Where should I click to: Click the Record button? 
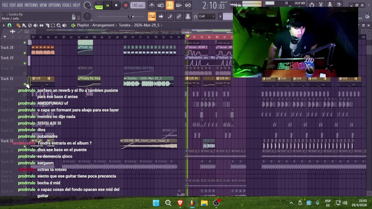126,5
